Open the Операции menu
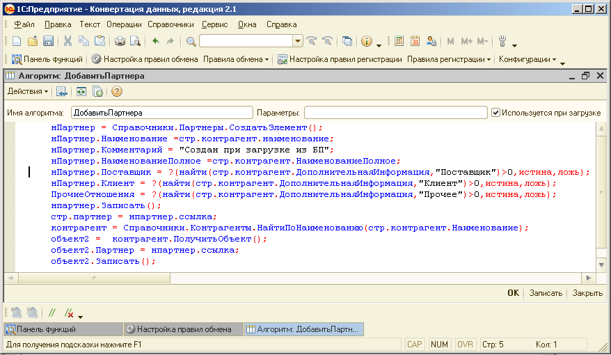This screenshot has height=355, width=611. point(124,24)
